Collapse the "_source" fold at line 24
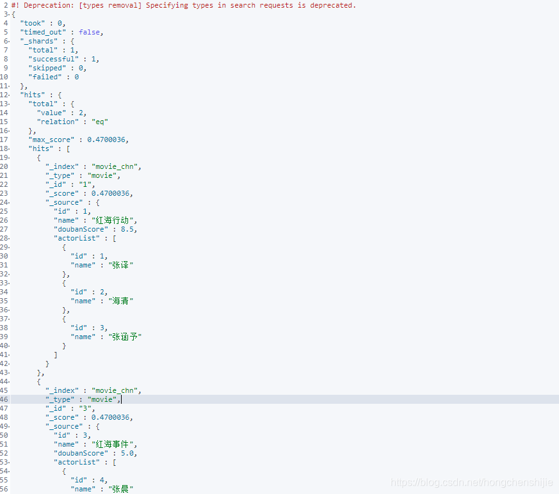 click(9, 203)
